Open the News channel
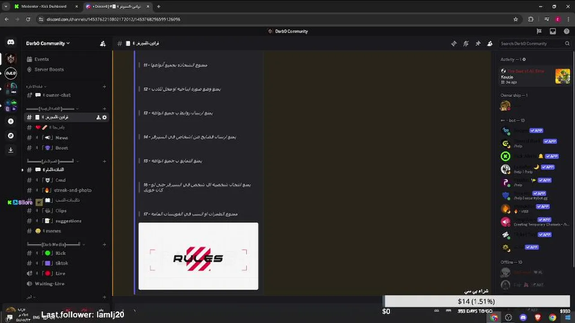575x323 pixels. 65,138
